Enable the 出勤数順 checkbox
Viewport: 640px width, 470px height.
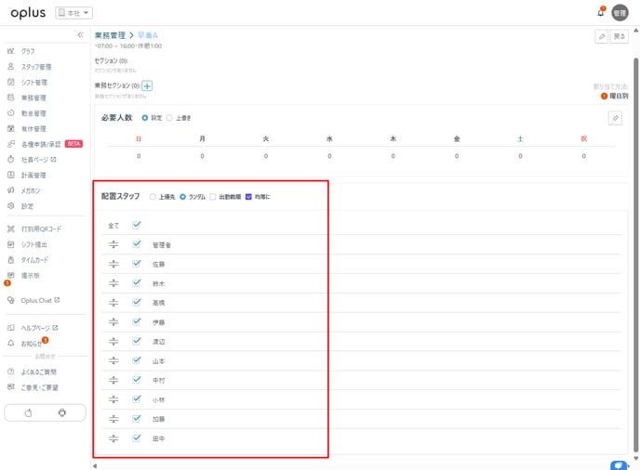coord(213,197)
